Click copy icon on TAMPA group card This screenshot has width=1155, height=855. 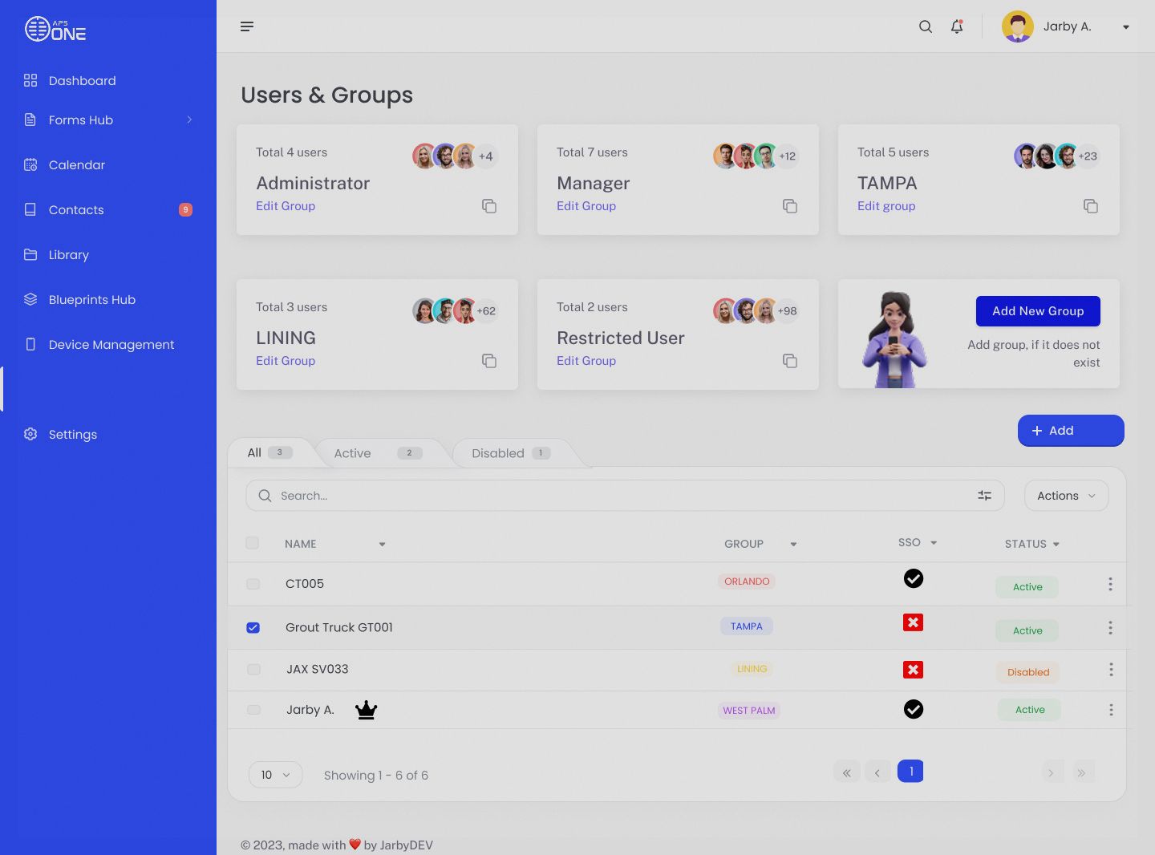pyautogui.click(x=1090, y=206)
